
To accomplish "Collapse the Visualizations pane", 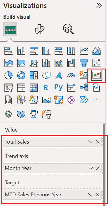I will tap(99, 5).
